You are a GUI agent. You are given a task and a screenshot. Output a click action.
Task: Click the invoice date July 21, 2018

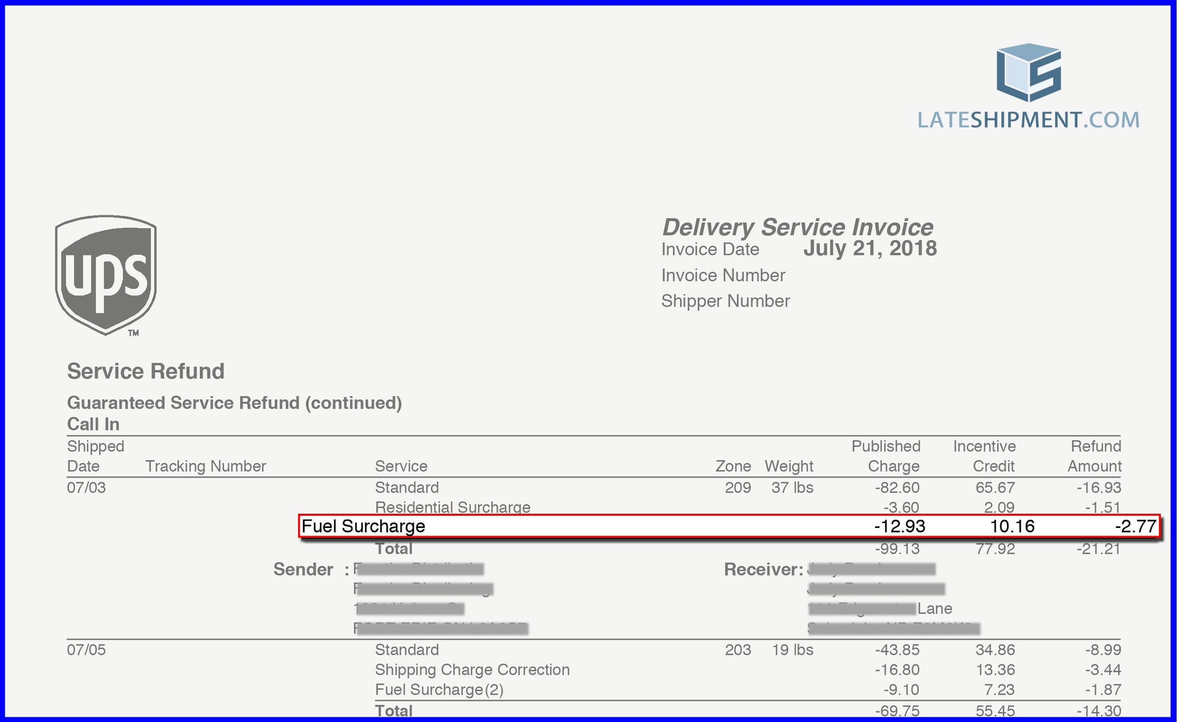870,248
